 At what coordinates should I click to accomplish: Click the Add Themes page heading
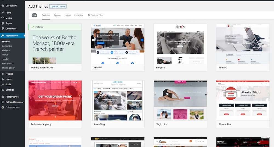(38, 7)
